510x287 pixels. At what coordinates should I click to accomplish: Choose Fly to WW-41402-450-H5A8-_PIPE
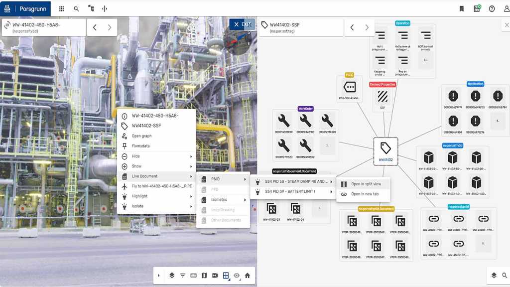pyautogui.click(x=156, y=186)
